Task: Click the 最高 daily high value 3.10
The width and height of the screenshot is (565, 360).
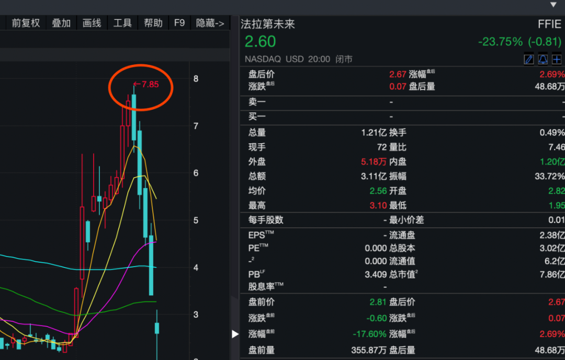Action: pyautogui.click(x=378, y=205)
